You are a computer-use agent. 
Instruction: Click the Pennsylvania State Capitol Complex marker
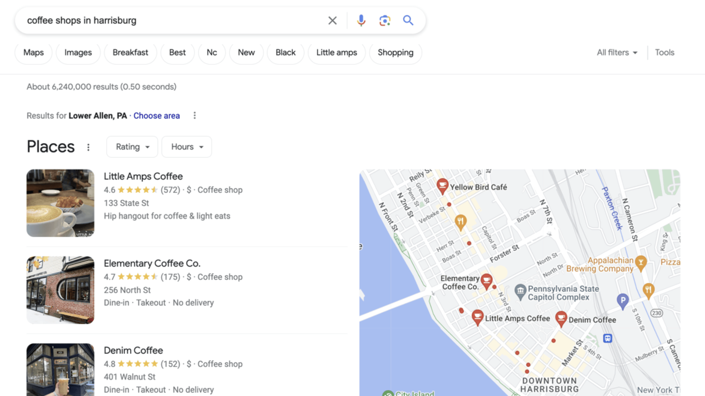pyautogui.click(x=520, y=292)
